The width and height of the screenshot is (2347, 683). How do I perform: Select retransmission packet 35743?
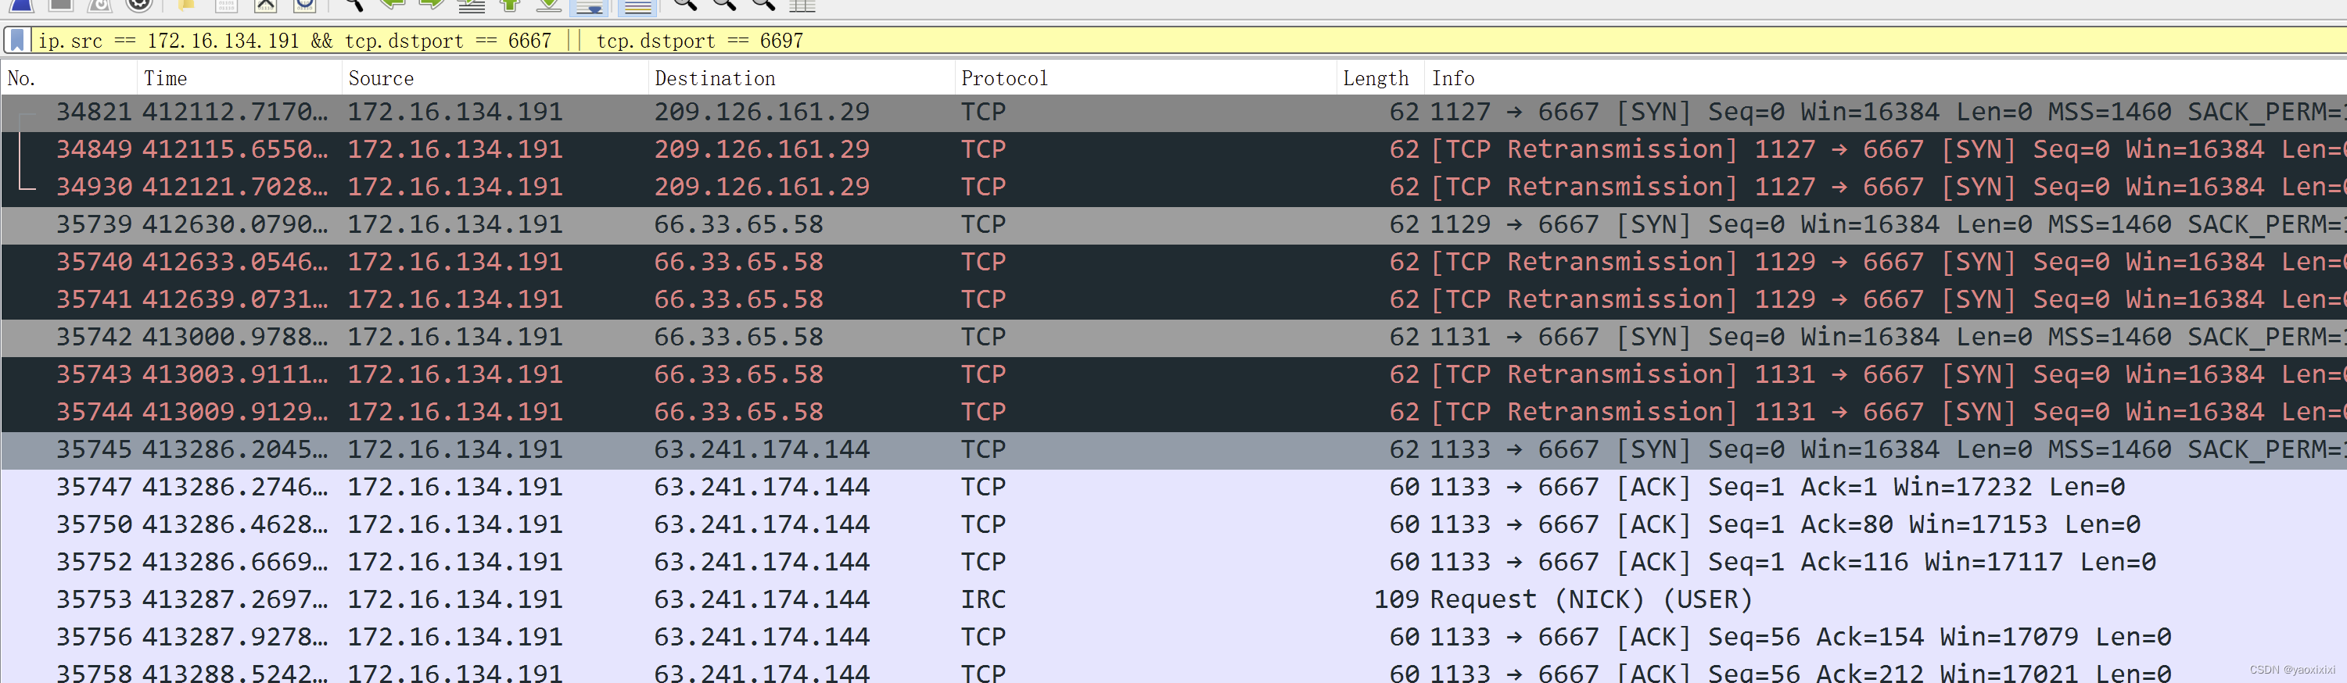tap(1173, 374)
